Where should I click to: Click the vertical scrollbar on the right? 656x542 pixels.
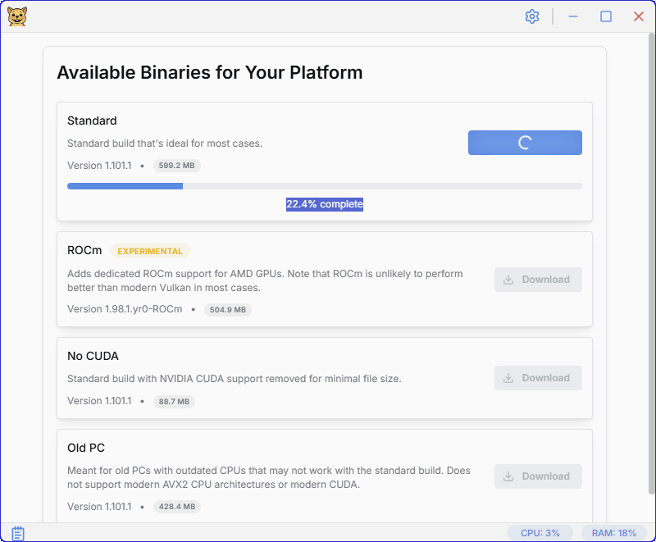click(650, 246)
